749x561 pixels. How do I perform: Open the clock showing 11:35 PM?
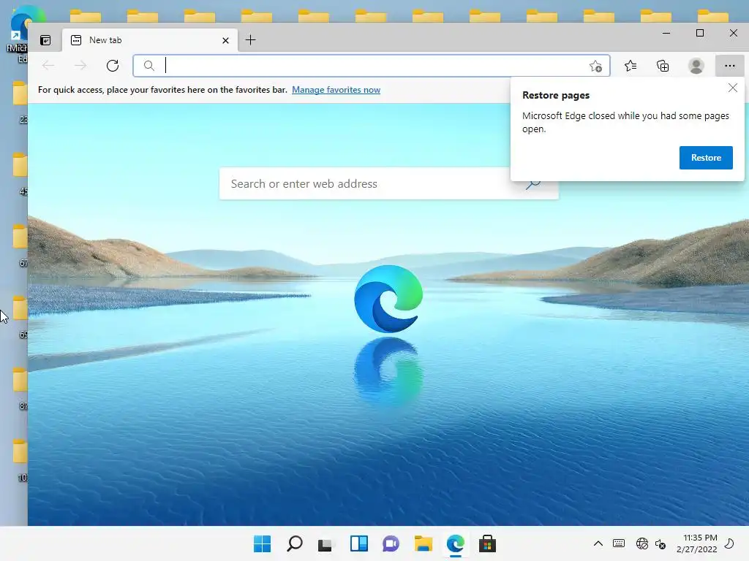pyautogui.click(x=697, y=543)
